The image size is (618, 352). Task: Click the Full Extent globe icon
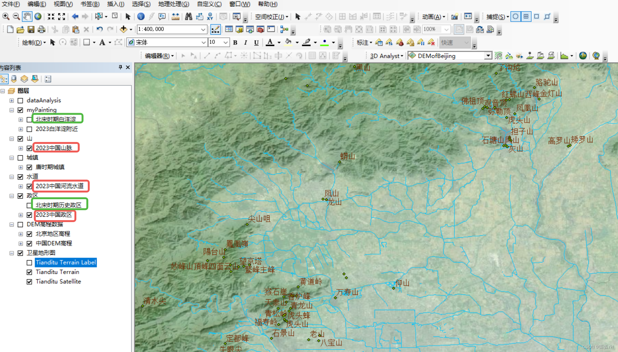click(38, 17)
